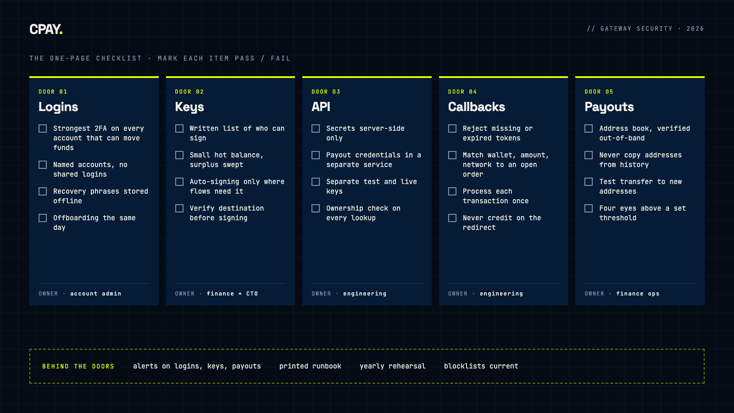
Task: Check 'Never copy addresses from history'
Action: [x=589, y=155]
